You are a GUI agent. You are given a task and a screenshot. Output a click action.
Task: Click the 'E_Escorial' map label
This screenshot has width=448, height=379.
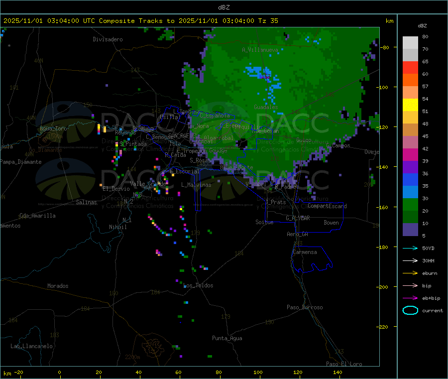tap(185, 171)
